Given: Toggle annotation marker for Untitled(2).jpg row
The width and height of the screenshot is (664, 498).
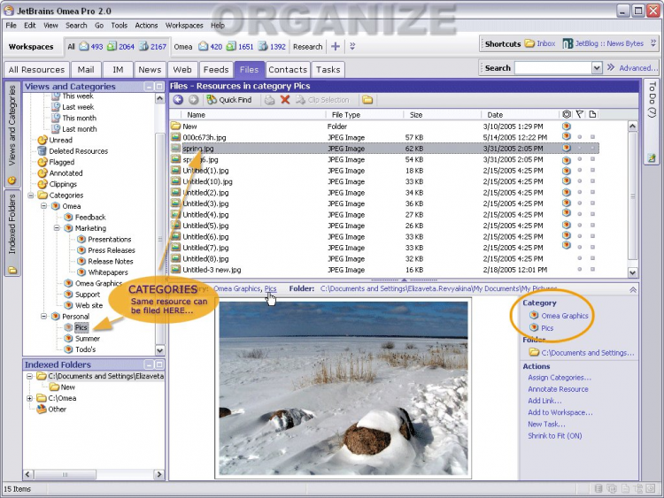Looking at the screenshot, I should coord(592,192).
